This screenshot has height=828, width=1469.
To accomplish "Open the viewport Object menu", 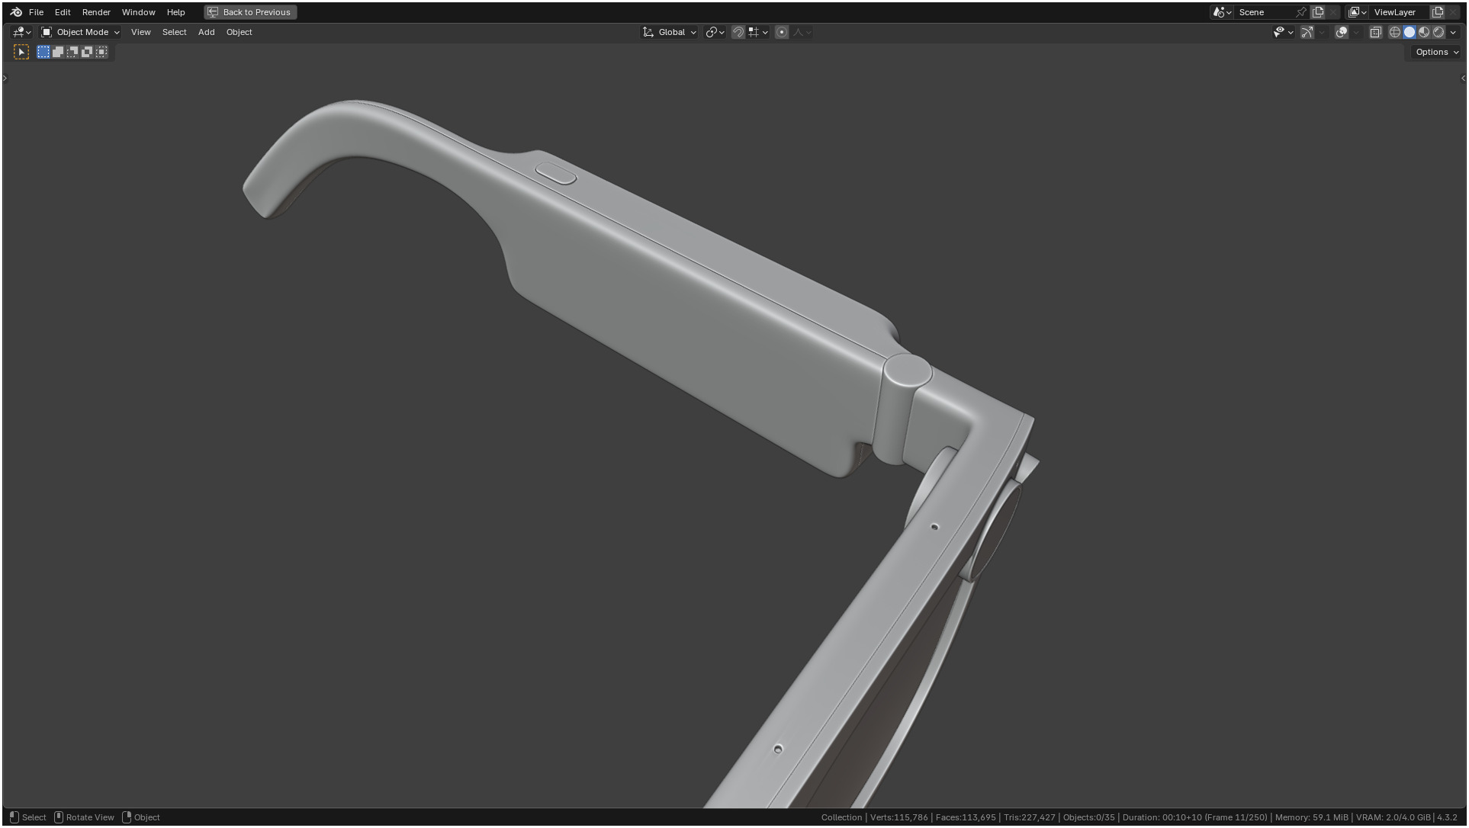I will click(239, 32).
